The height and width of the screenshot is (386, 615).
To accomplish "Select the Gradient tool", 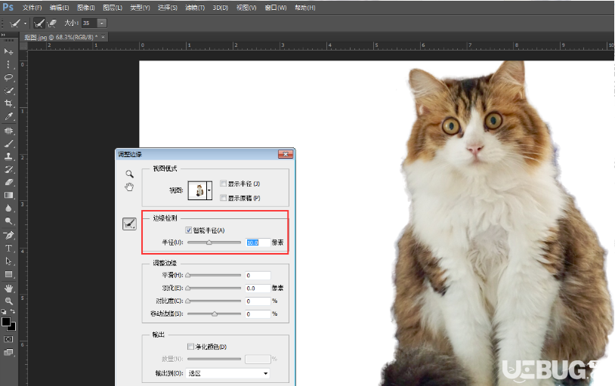I will tap(8, 195).
